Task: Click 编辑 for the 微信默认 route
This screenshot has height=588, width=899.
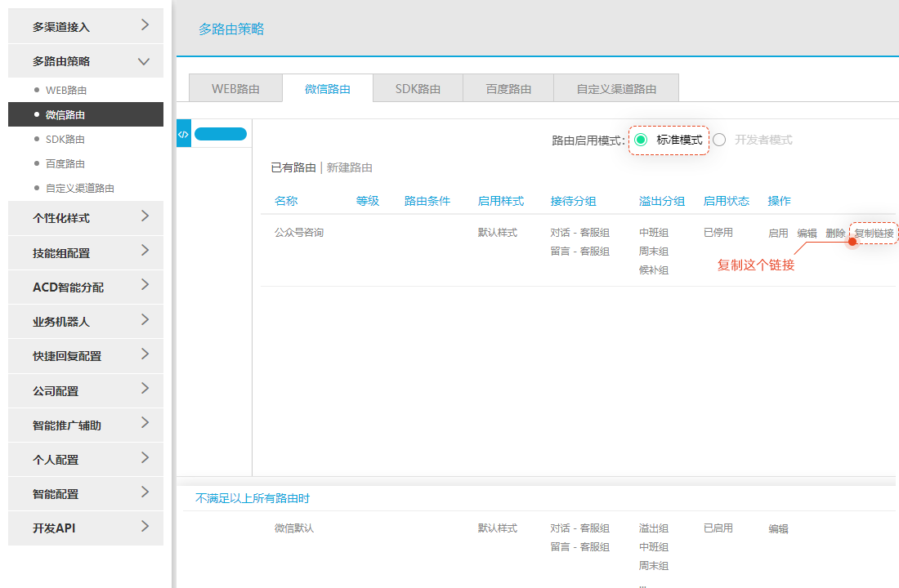Action: 778,528
